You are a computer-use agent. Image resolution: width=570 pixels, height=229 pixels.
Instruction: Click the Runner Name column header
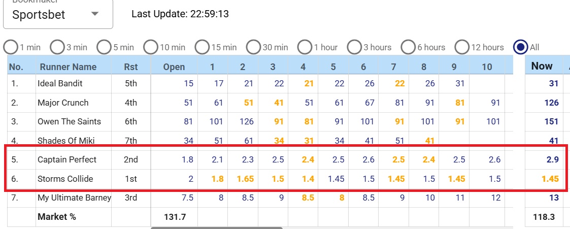tap(68, 67)
